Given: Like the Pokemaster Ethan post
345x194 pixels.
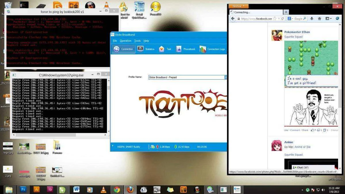Looking at the screenshot, I should click(286, 130).
